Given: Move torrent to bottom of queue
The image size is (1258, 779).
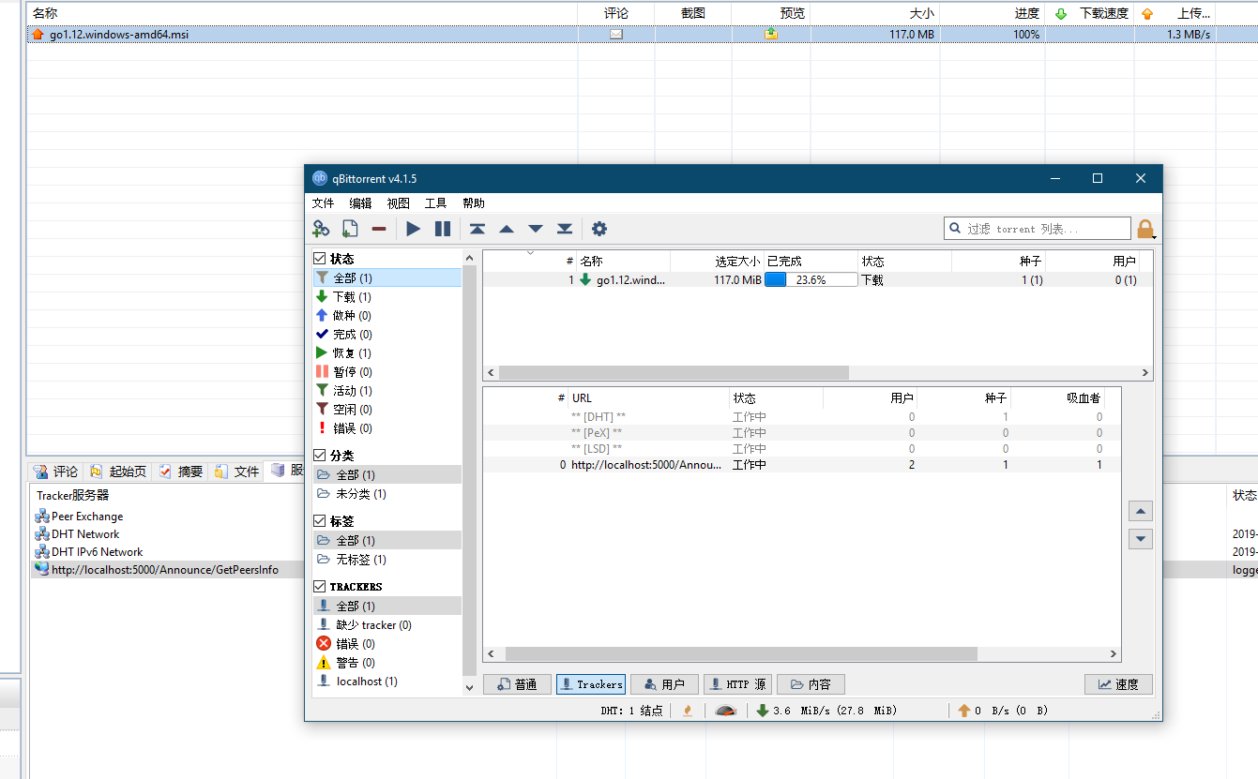Looking at the screenshot, I should pyautogui.click(x=565, y=229).
